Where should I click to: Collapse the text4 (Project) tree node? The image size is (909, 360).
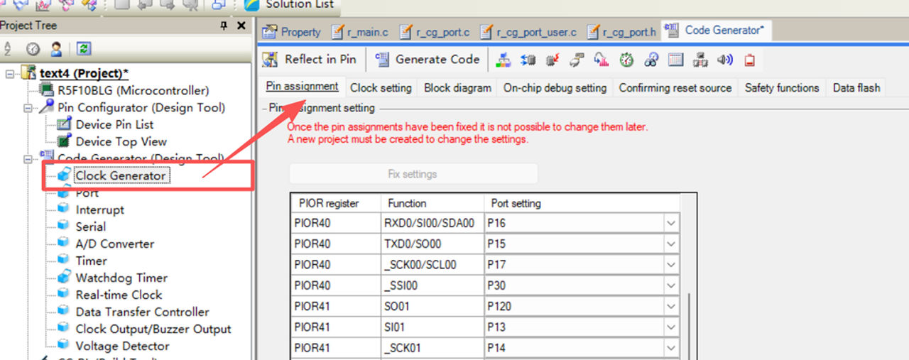10,74
